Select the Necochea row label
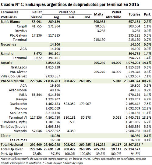The image size is (152, 165). pyautogui.click(x=9, y=45)
